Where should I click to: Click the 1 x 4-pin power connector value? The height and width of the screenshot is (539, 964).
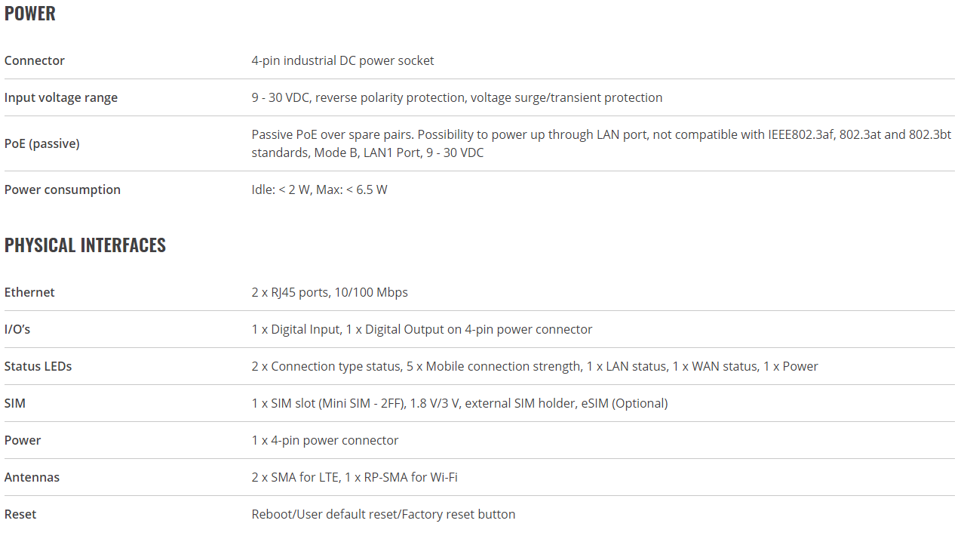tap(325, 440)
